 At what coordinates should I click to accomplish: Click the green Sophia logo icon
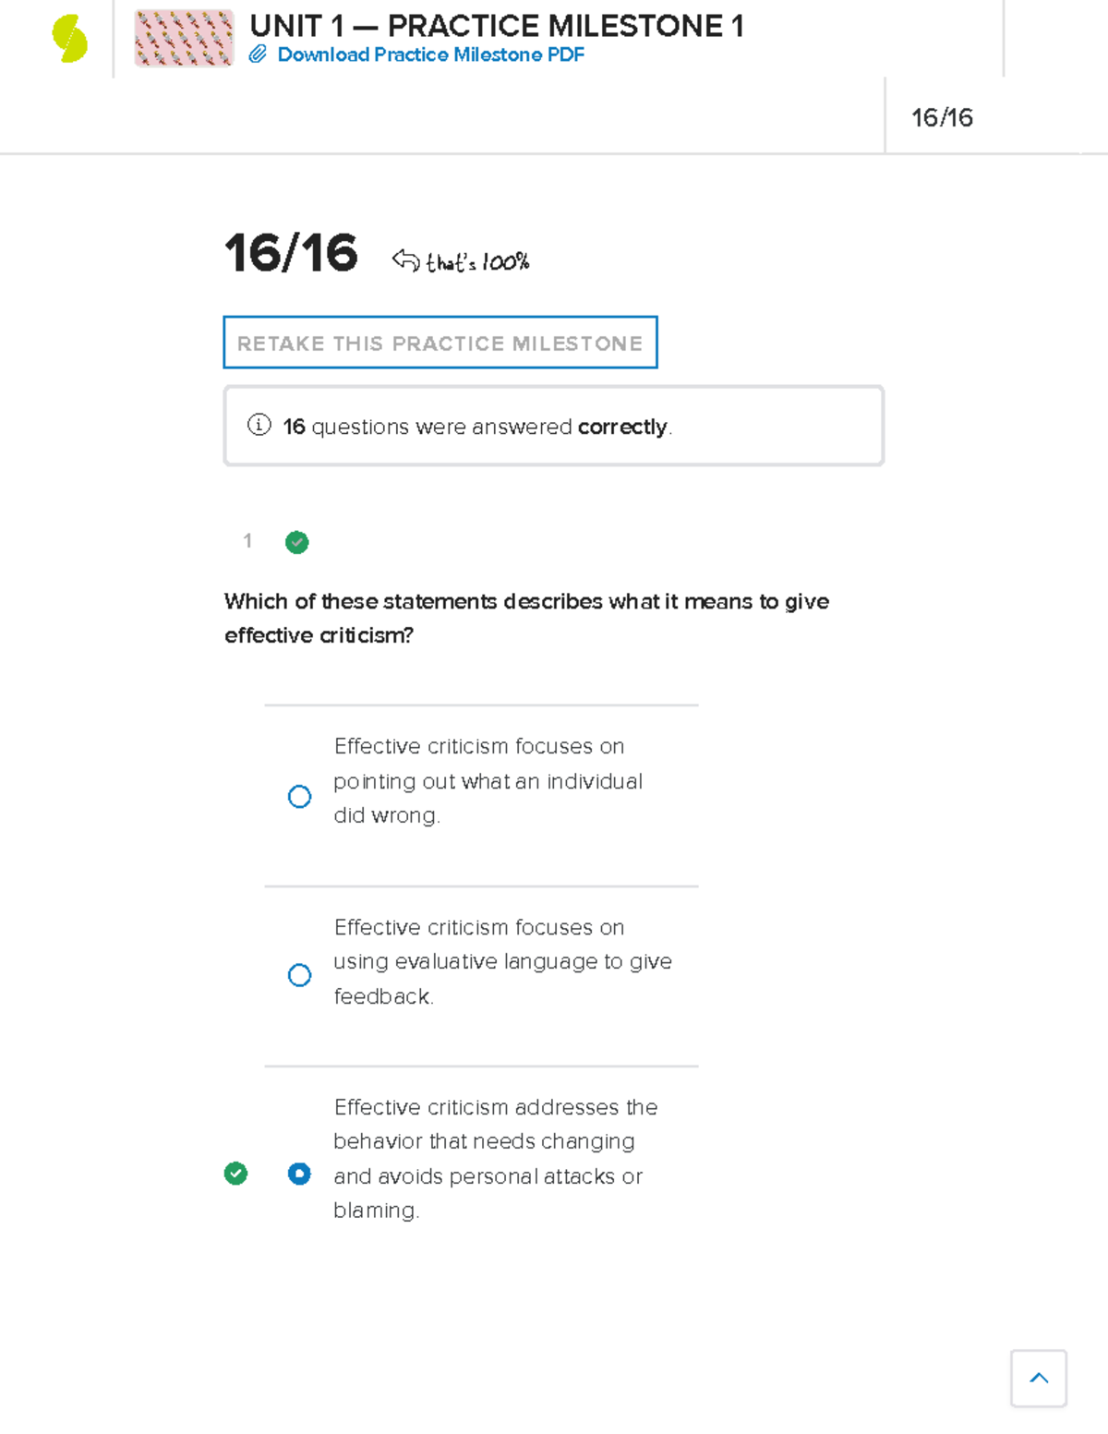(x=70, y=39)
